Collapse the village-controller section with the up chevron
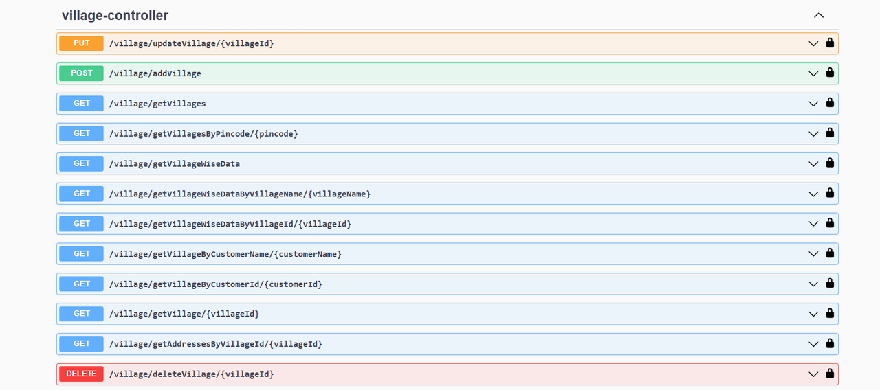This screenshot has width=880, height=390. point(818,15)
